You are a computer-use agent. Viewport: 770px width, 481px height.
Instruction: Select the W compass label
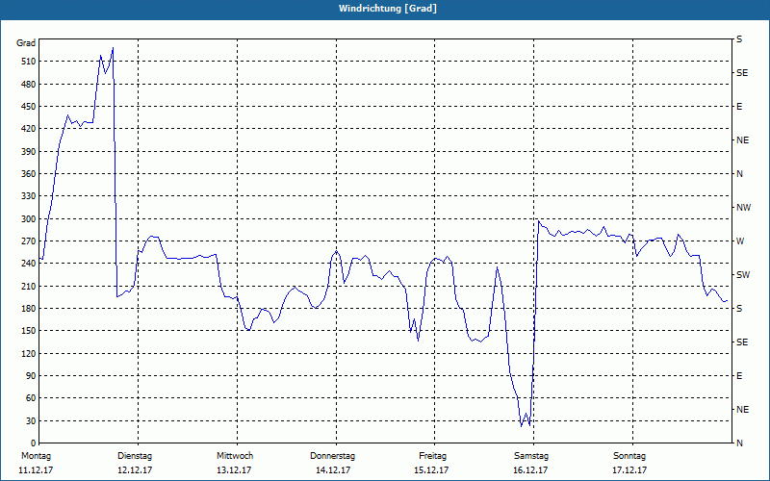(x=740, y=241)
